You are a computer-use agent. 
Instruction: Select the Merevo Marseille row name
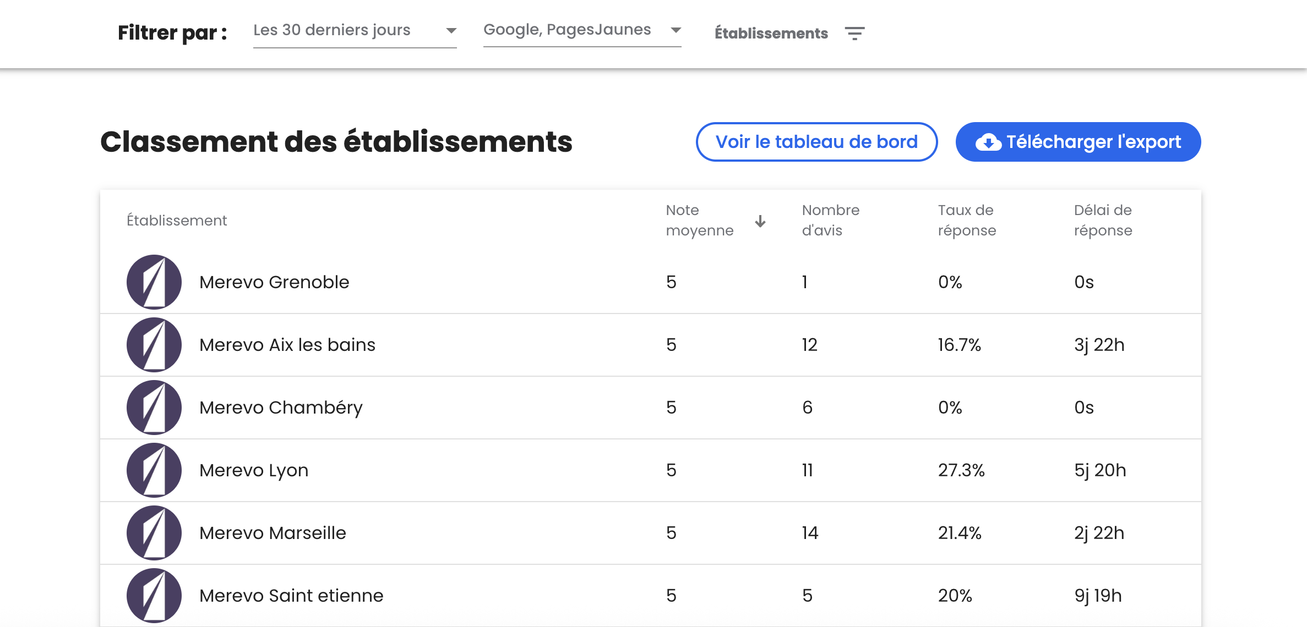(273, 533)
